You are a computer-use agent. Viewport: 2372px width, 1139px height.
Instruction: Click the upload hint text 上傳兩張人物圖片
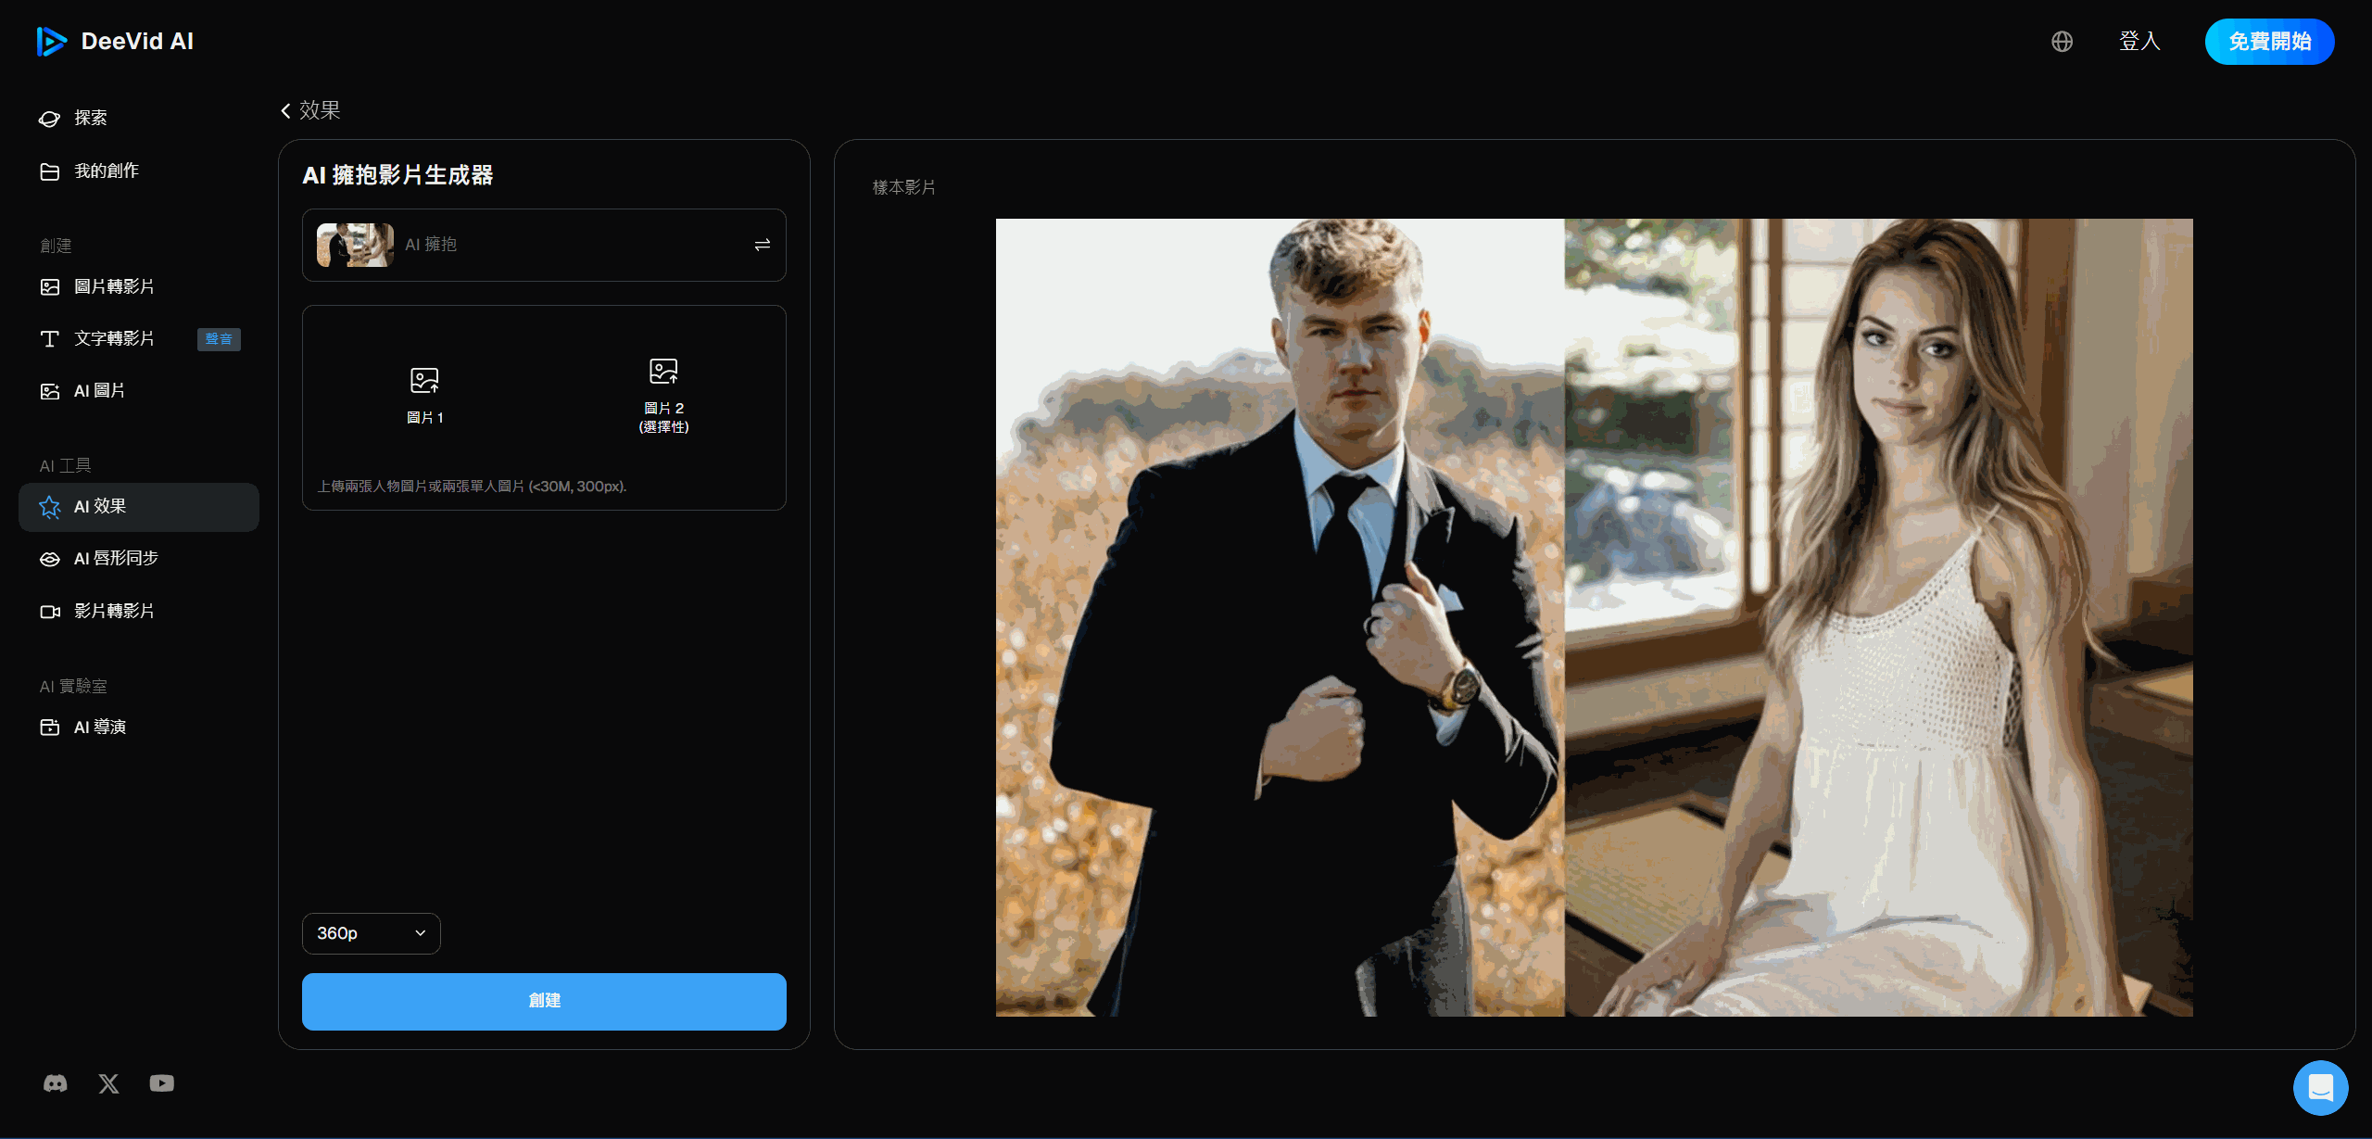(472, 487)
